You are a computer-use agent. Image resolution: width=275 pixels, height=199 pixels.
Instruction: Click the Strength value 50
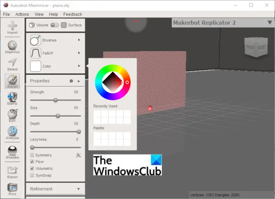tap(76, 92)
